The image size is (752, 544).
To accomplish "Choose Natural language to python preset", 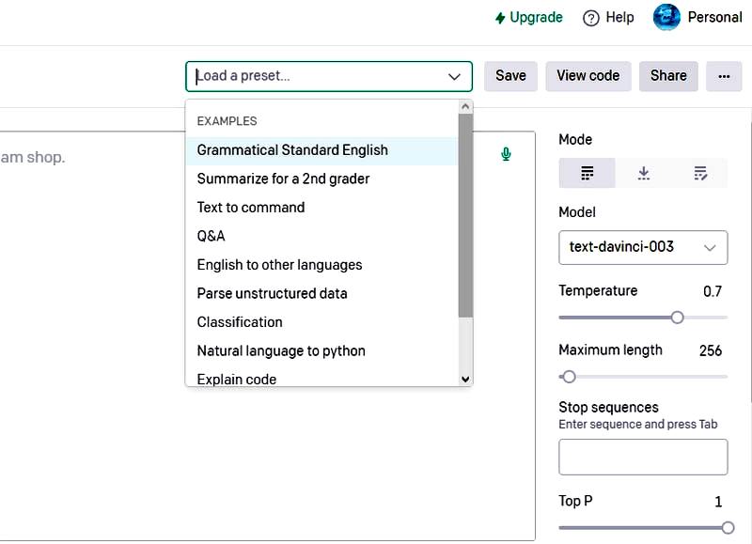I will click(281, 350).
